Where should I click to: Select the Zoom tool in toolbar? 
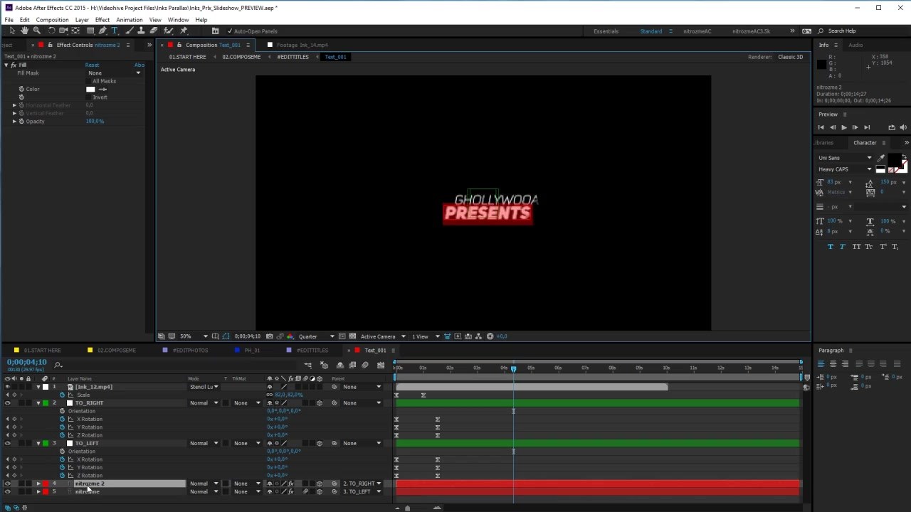[37, 31]
